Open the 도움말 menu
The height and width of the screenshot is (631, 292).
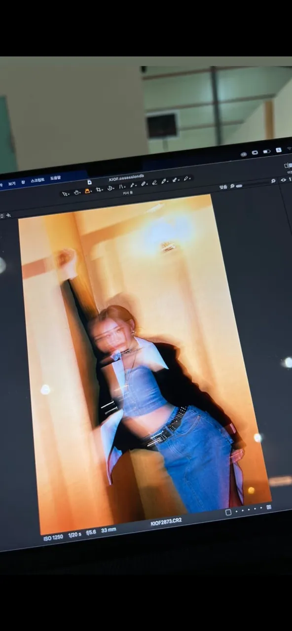(x=55, y=178)
